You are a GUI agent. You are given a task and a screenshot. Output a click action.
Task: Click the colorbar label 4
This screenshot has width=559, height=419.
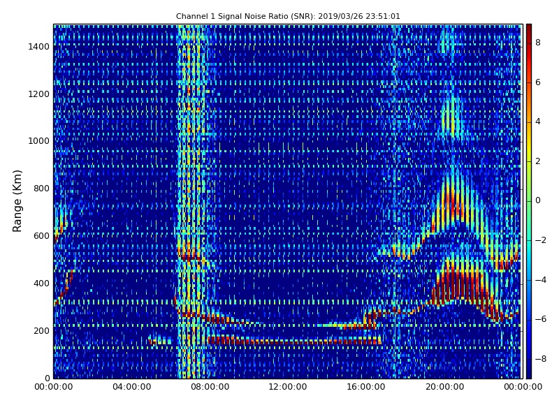538,122
